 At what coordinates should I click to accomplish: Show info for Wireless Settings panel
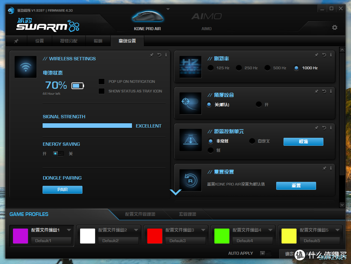tap(166, 55)
